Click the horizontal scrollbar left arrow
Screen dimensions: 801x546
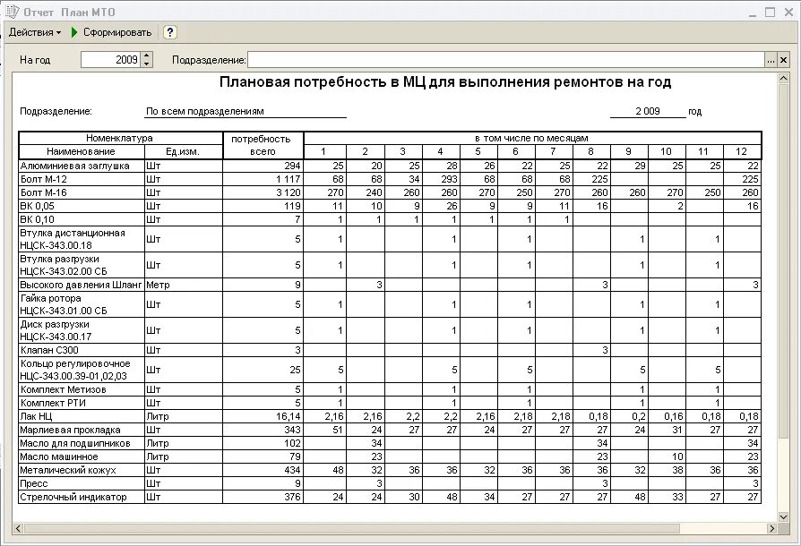18,529
